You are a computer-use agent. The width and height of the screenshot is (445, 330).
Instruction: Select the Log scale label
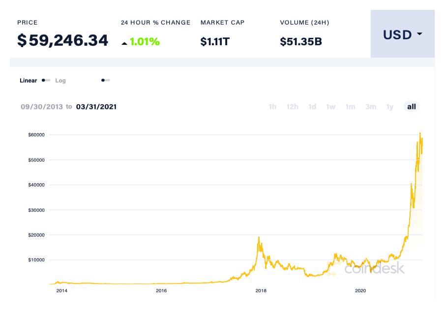[x=60, y=81]
